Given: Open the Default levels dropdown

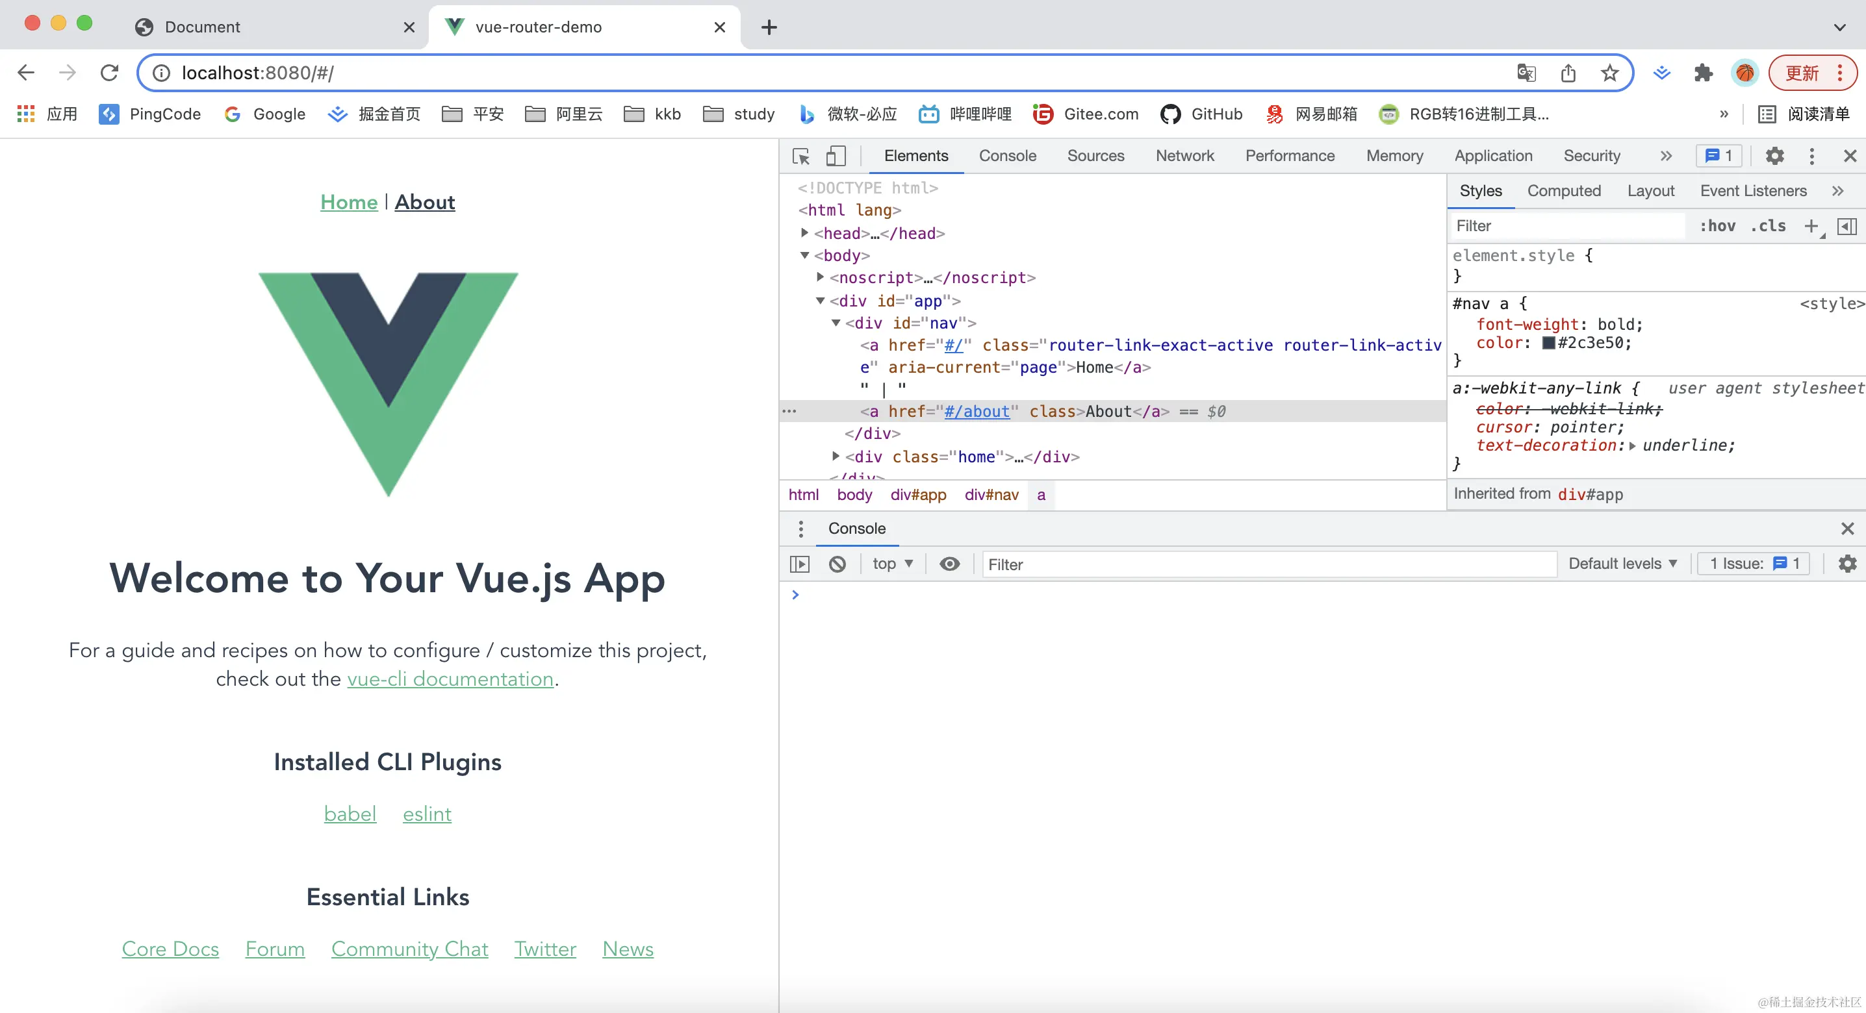Looking at the screenshot, I should point(1622,564).
